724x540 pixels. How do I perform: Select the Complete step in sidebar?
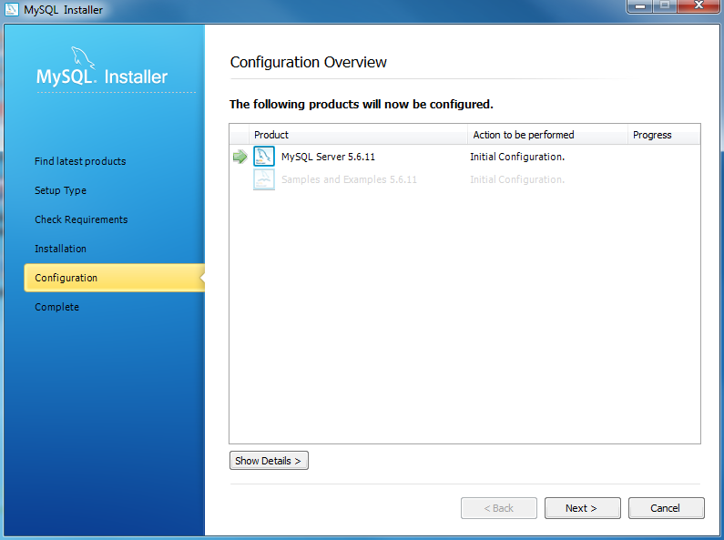coord(56,307)
